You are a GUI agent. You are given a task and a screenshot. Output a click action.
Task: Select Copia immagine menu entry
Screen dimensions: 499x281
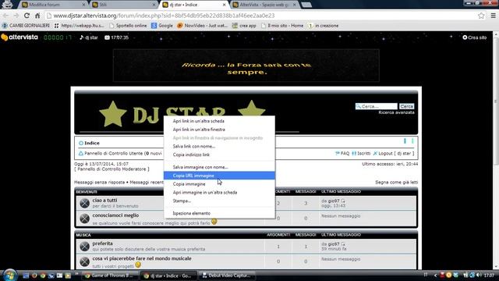click(219, 184)
